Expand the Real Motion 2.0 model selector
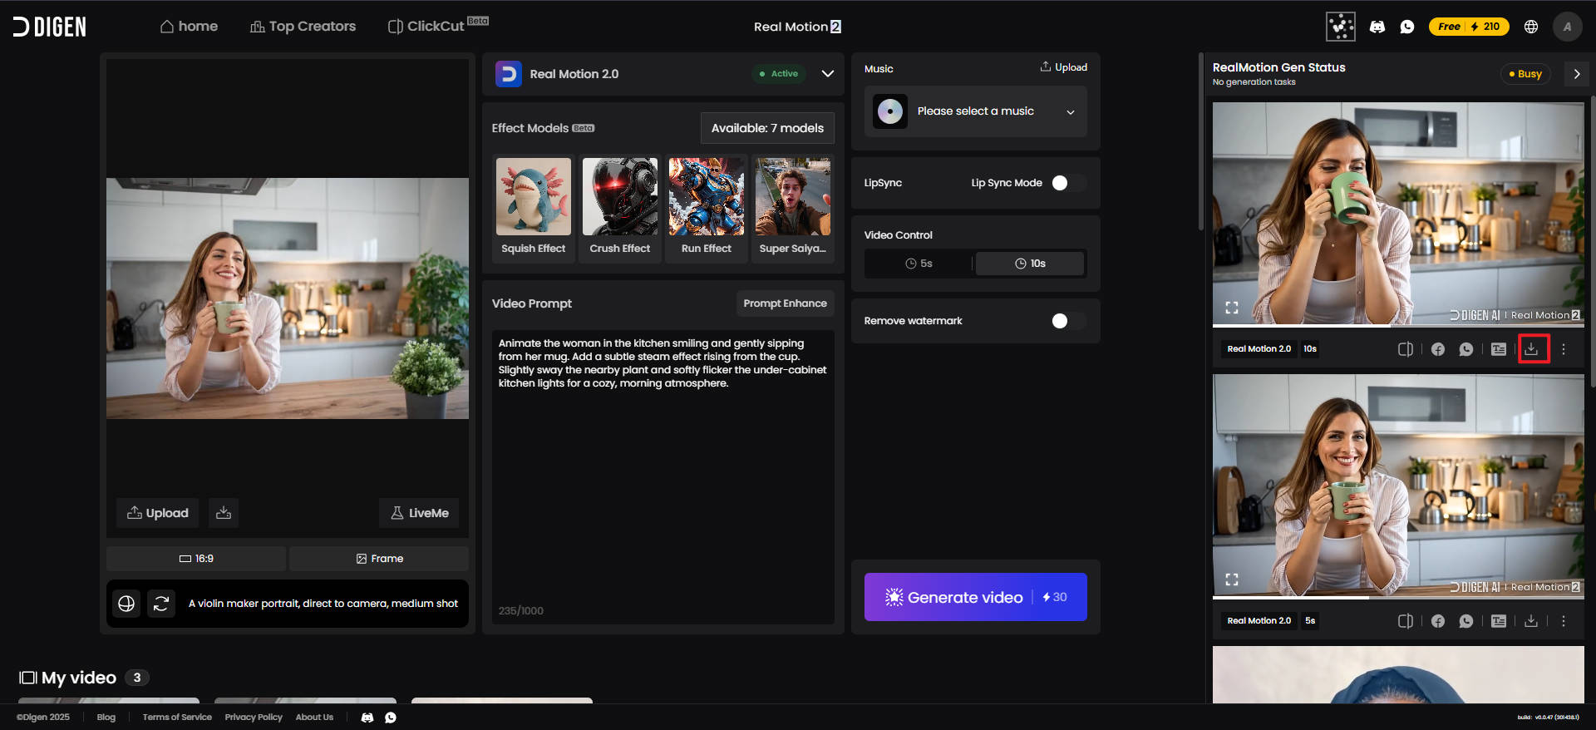Viewport: 1596px width, 730px height. pyautogui.click(x=828, y=74)
